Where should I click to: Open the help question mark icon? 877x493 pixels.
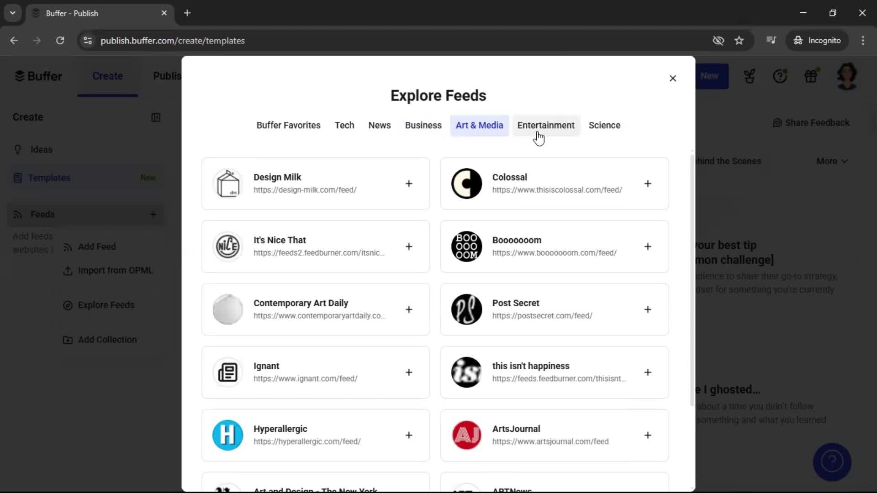tap(781, 76)
